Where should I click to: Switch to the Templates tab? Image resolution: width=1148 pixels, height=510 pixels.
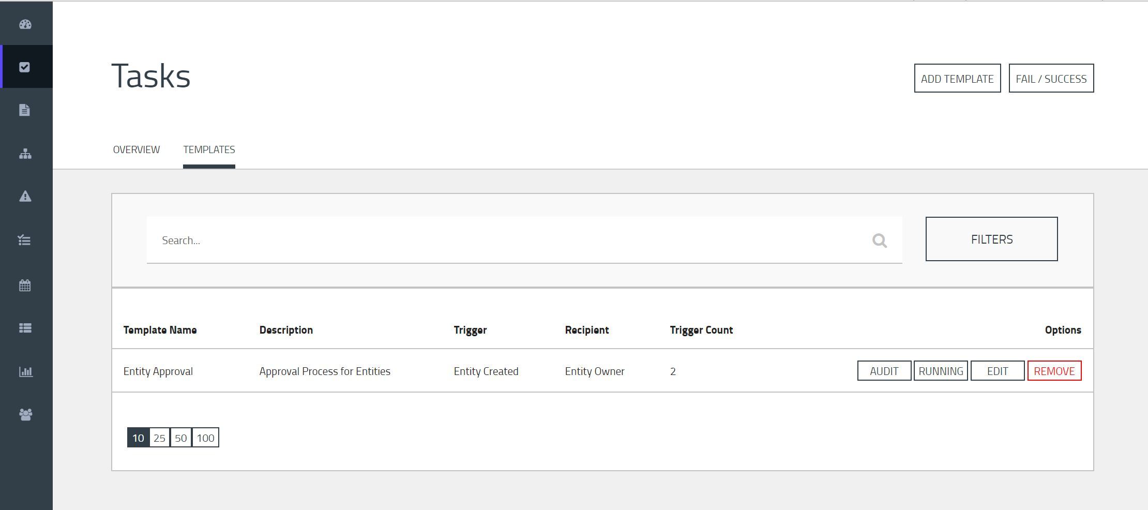pos(209,149)
